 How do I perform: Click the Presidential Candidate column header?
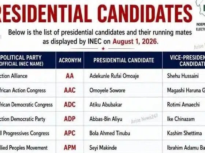pos(123,60)
